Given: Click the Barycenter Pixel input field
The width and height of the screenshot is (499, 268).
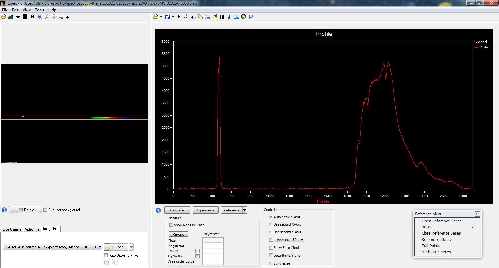Looking at the screenshot, I should pos(213,241).
